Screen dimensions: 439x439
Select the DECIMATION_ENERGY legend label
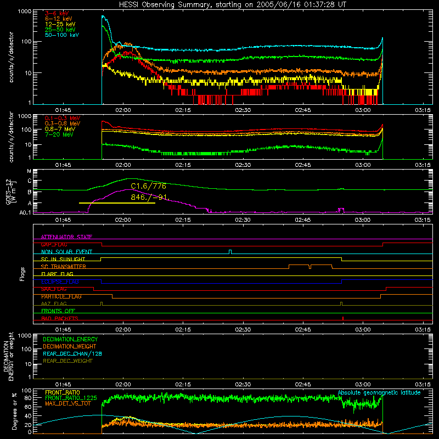[70, 339]
